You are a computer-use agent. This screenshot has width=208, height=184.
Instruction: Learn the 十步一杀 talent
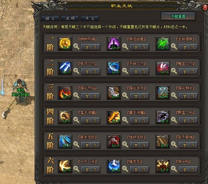click(x=90, y=170)
